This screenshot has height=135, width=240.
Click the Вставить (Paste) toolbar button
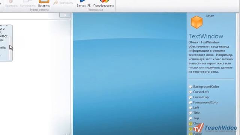[44, 4]
